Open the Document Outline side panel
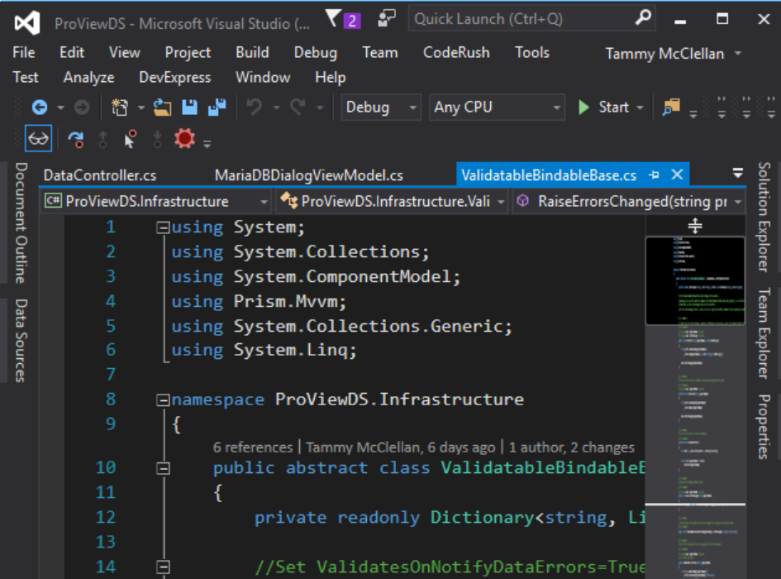The image size is (781, 579). 21,223
